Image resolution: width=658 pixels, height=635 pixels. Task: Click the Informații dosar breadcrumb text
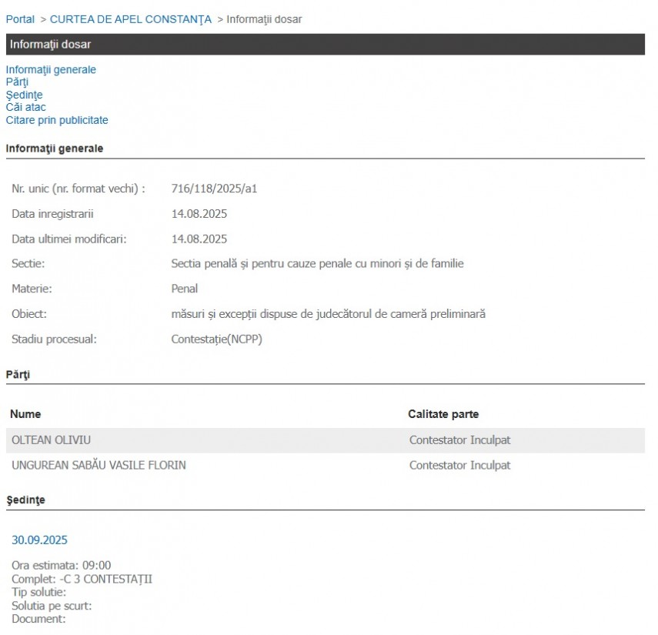click(264, 19)
